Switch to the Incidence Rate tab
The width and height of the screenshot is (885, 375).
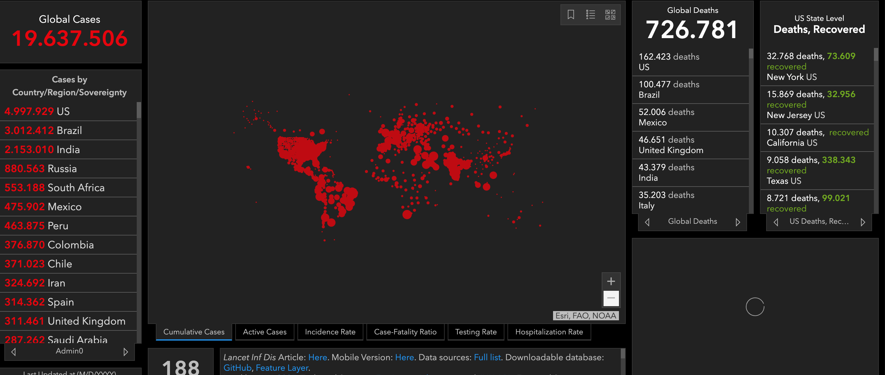(x=330, y=332)
